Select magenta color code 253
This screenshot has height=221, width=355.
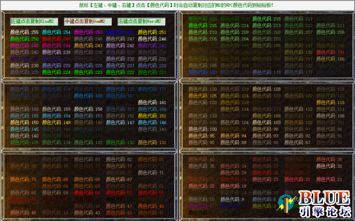click(88, 32)
